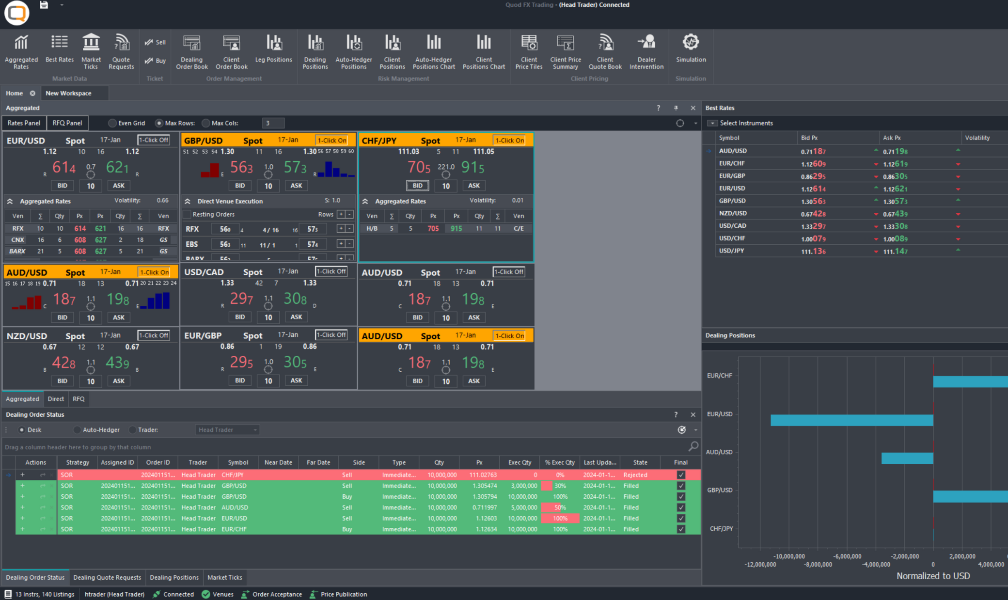Click the BID button on USD/CAD tile
The width and height of the screenshot is (1008, 600).
click(240, 316)
